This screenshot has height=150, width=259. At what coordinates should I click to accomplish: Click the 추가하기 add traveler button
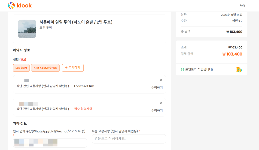73,68
